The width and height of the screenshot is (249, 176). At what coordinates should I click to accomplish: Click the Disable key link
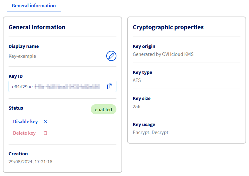pyautogui.click(x=25, y=122)
